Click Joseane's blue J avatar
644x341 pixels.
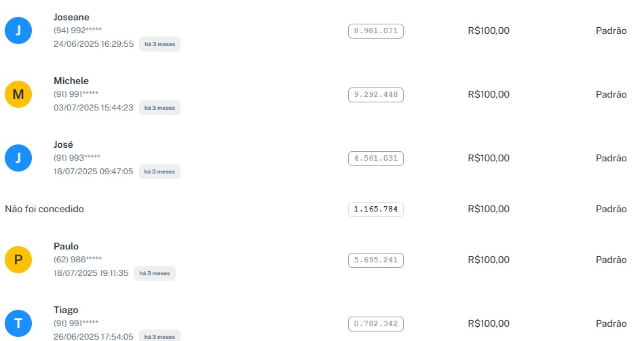[18, 31]
